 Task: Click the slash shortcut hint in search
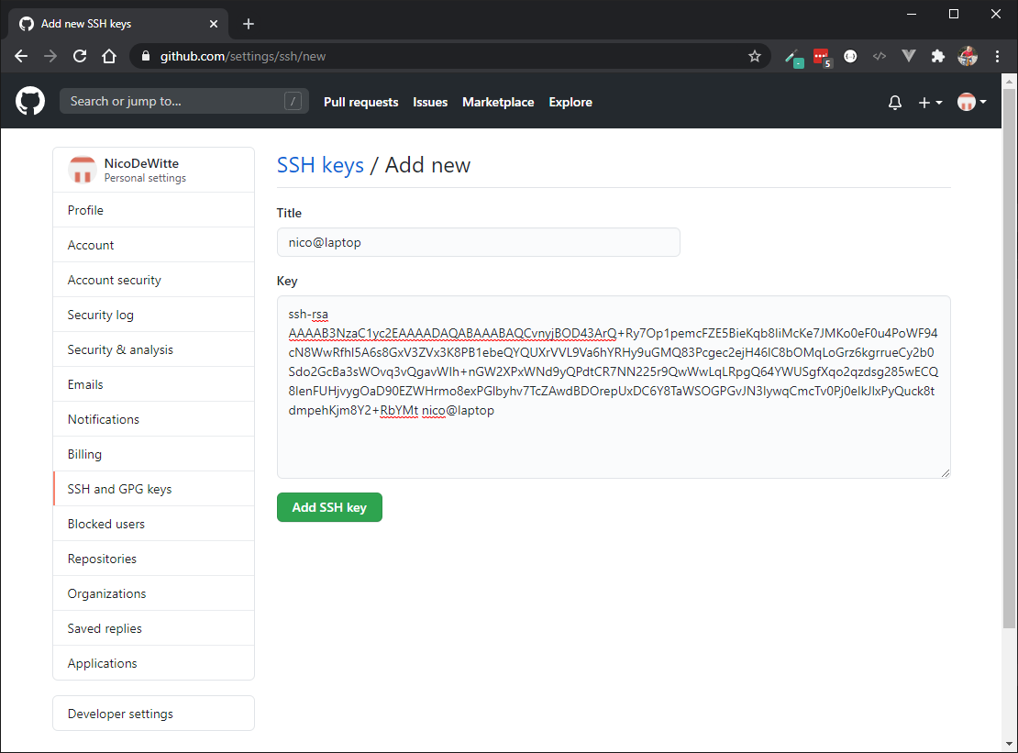pyautogui.click(x=293, y=101)
